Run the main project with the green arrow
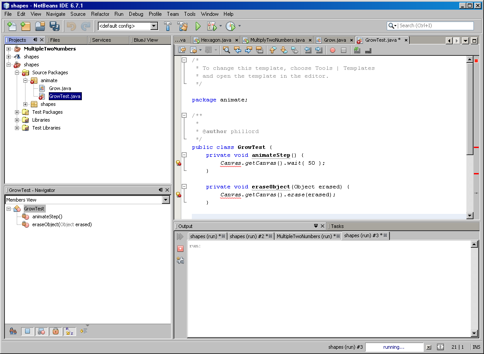The image size is (484, 354). pos(198,26)
